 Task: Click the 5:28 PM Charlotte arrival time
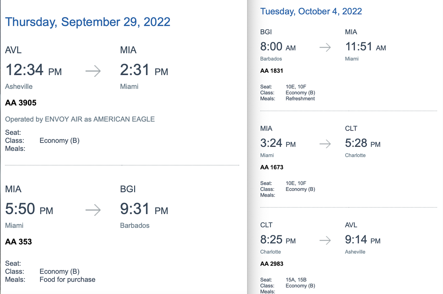point(363,143)
